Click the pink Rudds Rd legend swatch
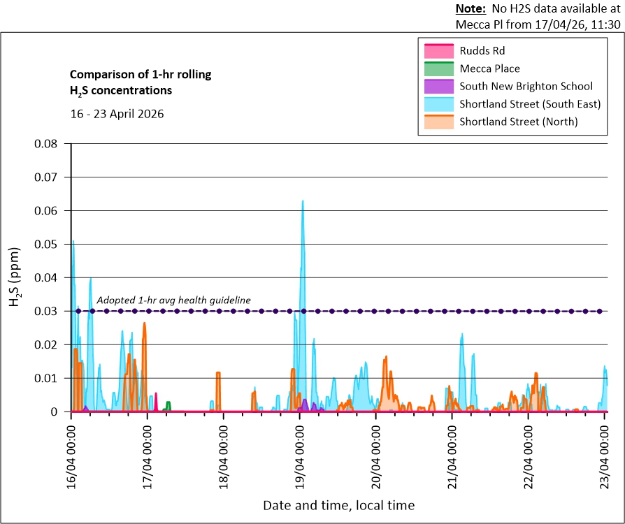The image size is (625, 524). pos(438,51)
